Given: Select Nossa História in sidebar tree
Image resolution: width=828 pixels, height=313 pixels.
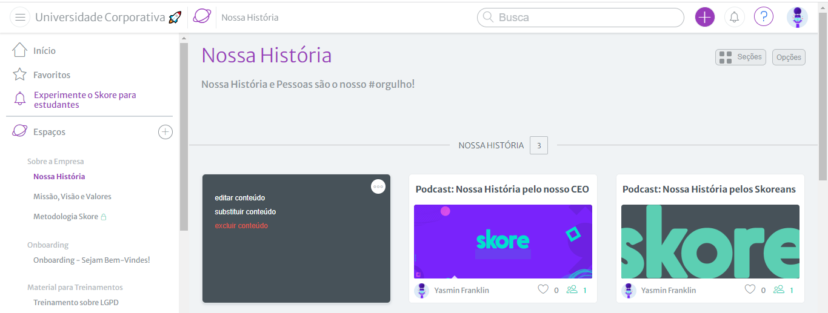Looking at the screenshot, I should click(x=59, y=177).
